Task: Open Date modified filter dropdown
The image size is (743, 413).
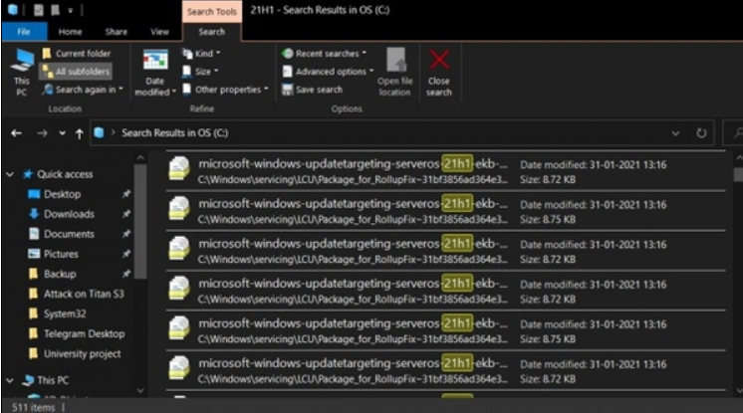Action: 155,73
